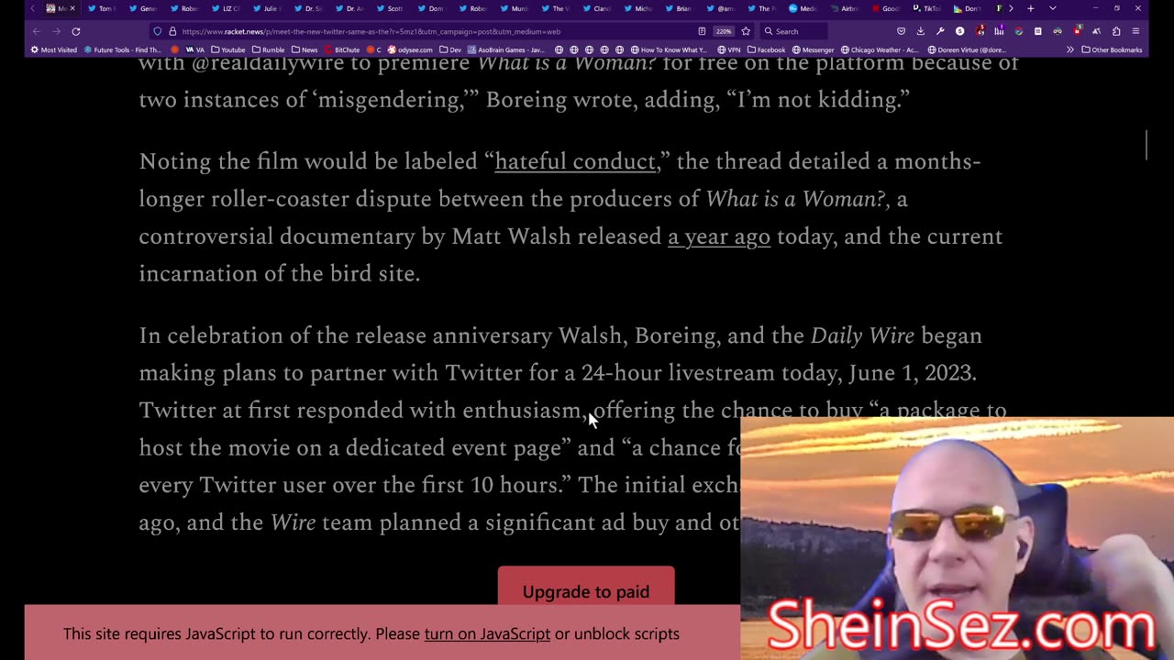Switch to the Brian Twitter tab
This screenshot has width=1174, height=660.
[x=681, y=8]
